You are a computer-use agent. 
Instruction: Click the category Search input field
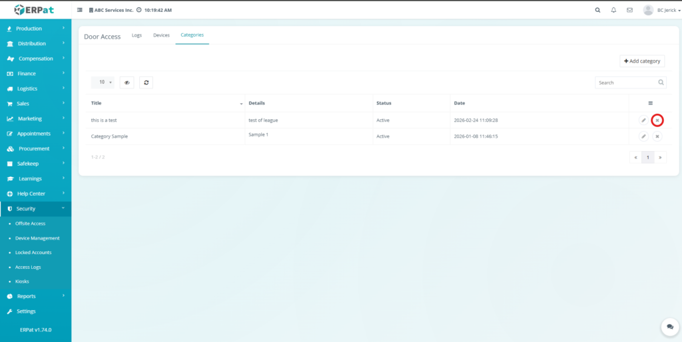click(x=625, y=83)
